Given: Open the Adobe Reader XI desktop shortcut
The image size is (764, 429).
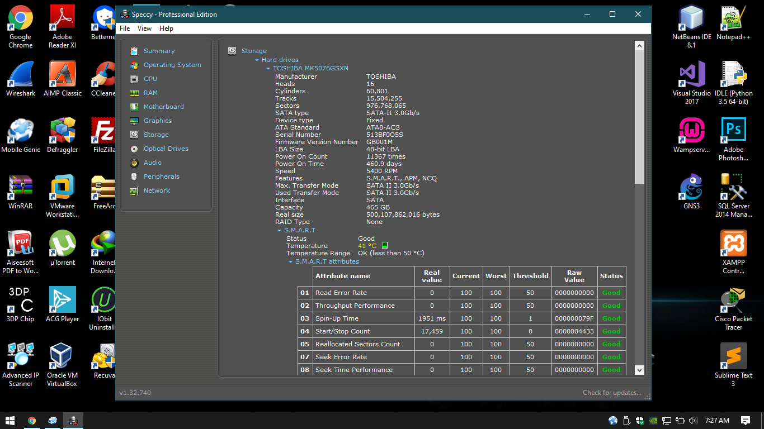Looking at the screenshot, I should click(x=63, y=27).
